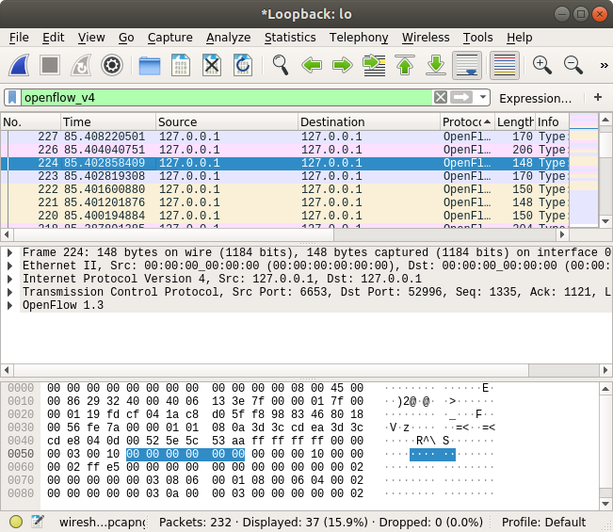Viewport: 613px width, 532px height.
Task: Expand Transmission Control Protocol details
Action: click(x=10, y=292)
